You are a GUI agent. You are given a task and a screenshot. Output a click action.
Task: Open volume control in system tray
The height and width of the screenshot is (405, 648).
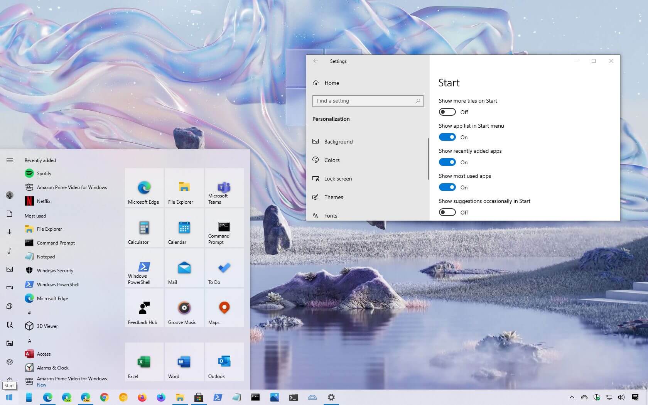click(x=621, y=397)
